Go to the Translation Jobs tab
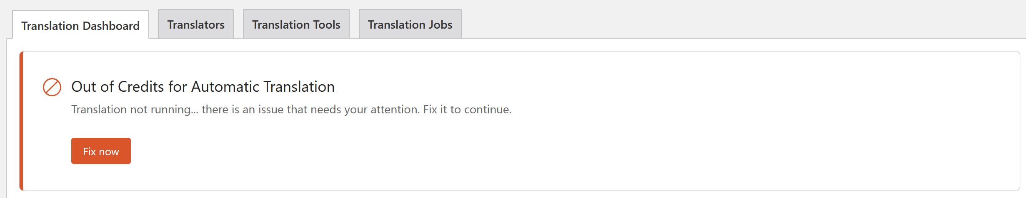Screen dimensions: 1026x198 click(x=410, y=24)
